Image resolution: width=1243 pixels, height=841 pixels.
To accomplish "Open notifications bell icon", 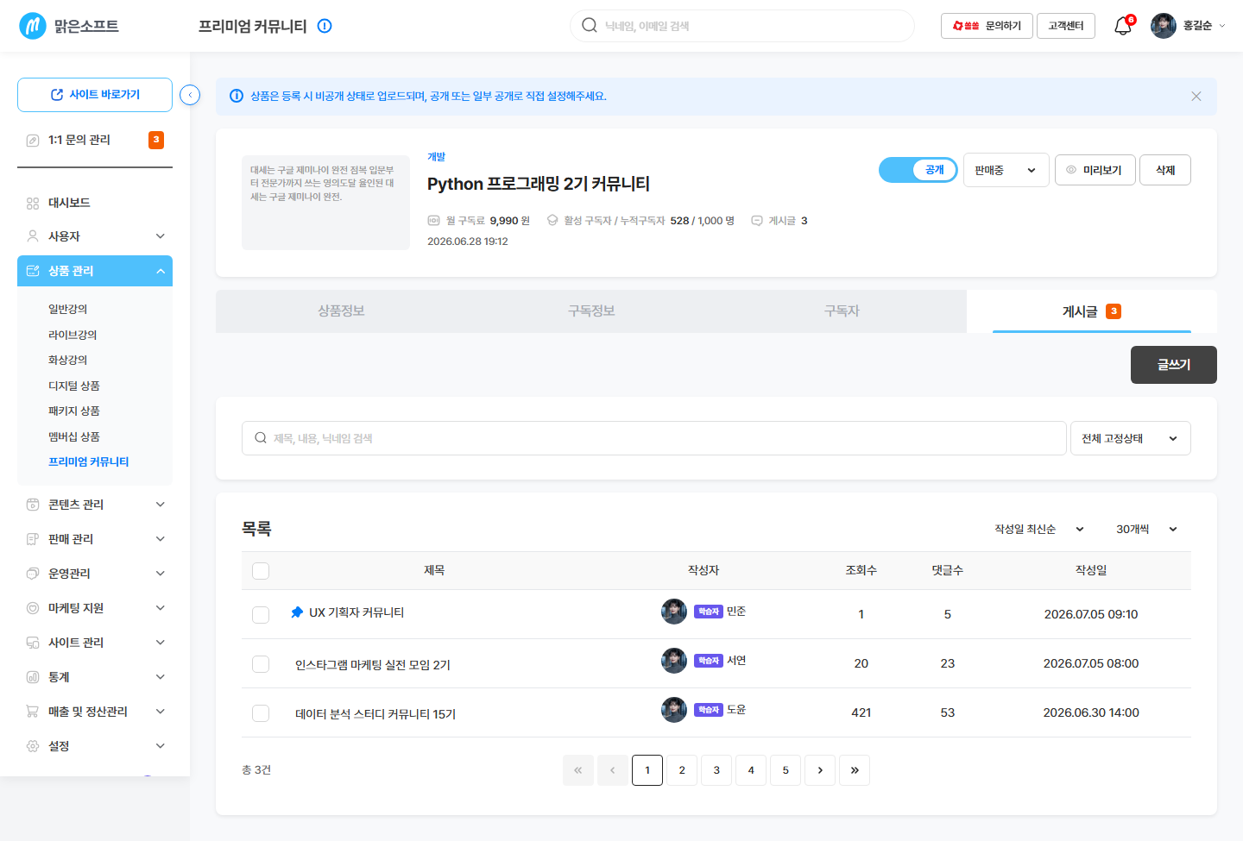I will coord(1123,26).
